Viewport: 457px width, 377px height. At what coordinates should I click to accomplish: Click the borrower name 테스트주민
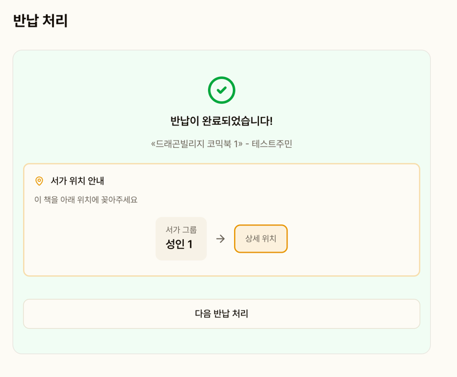point(272,144)
